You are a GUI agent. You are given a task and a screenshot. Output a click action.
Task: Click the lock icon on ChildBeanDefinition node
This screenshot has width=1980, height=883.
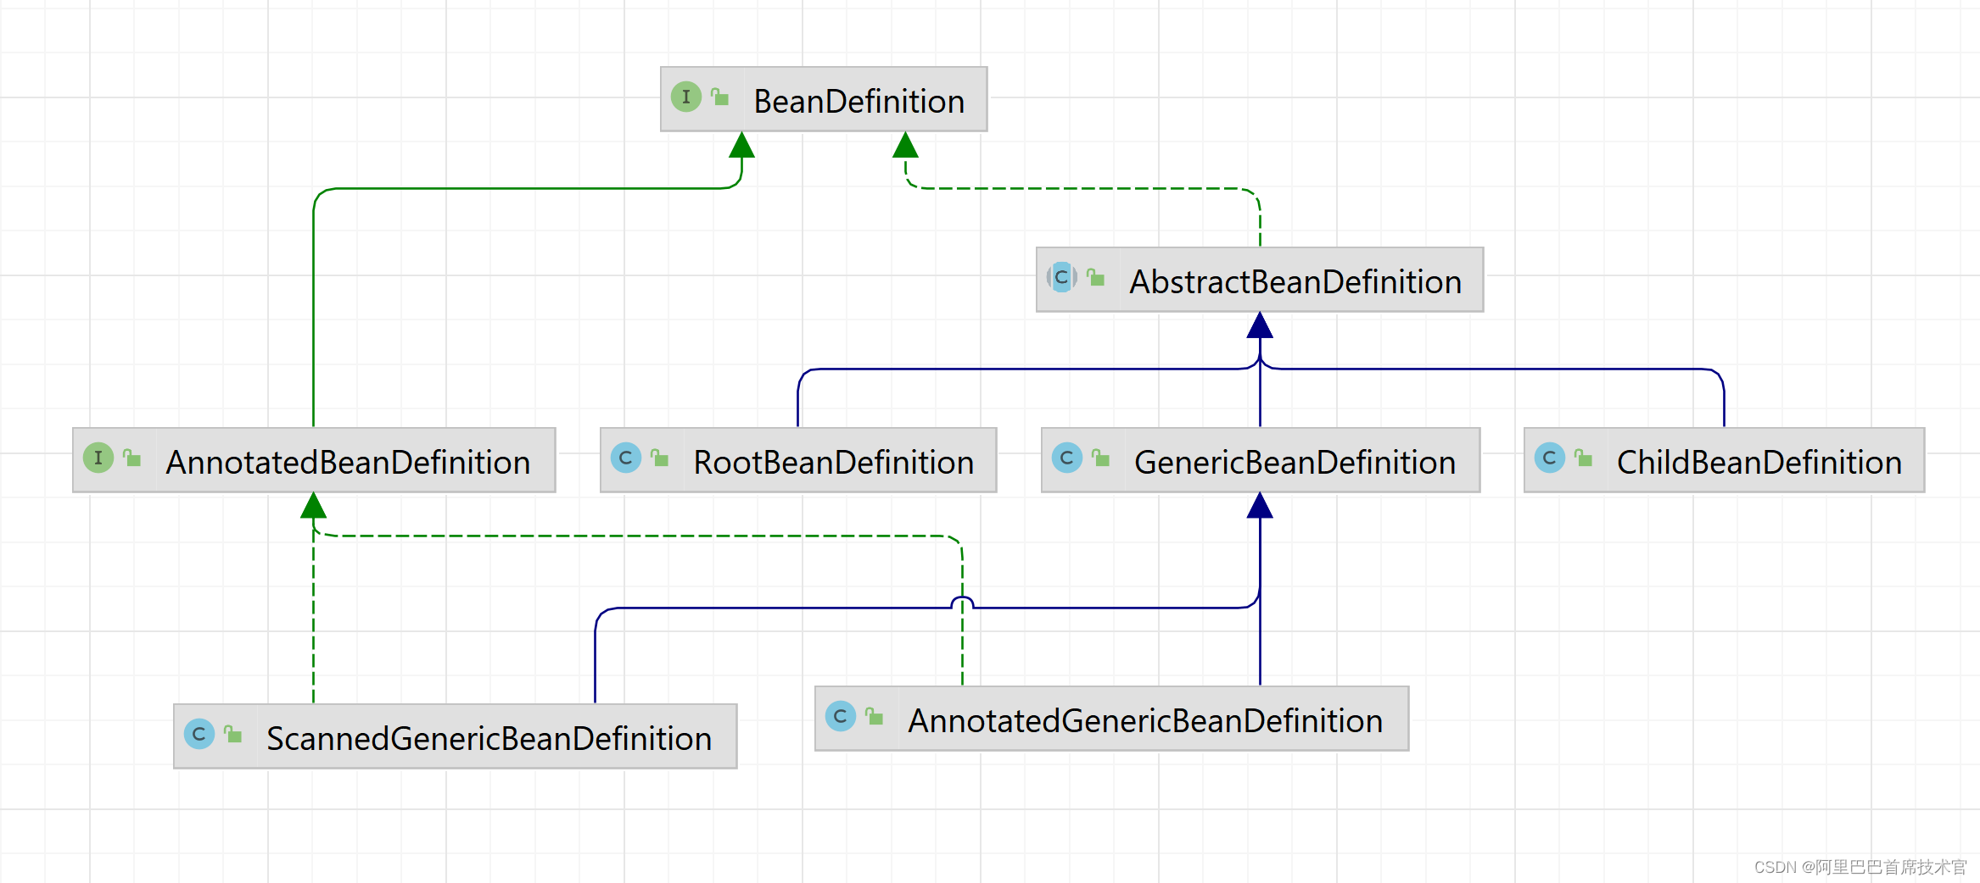(1583, 458)
